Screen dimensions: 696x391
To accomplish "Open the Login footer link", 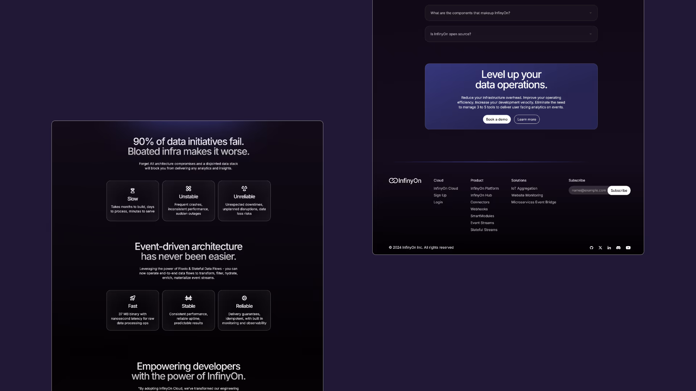I will coord(438,202).
